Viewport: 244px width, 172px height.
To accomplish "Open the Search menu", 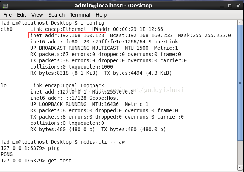I will click(56, 15).
